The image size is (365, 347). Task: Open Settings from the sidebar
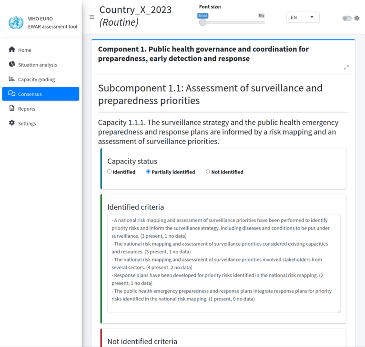pyautogui.click(x=41, y=123)
